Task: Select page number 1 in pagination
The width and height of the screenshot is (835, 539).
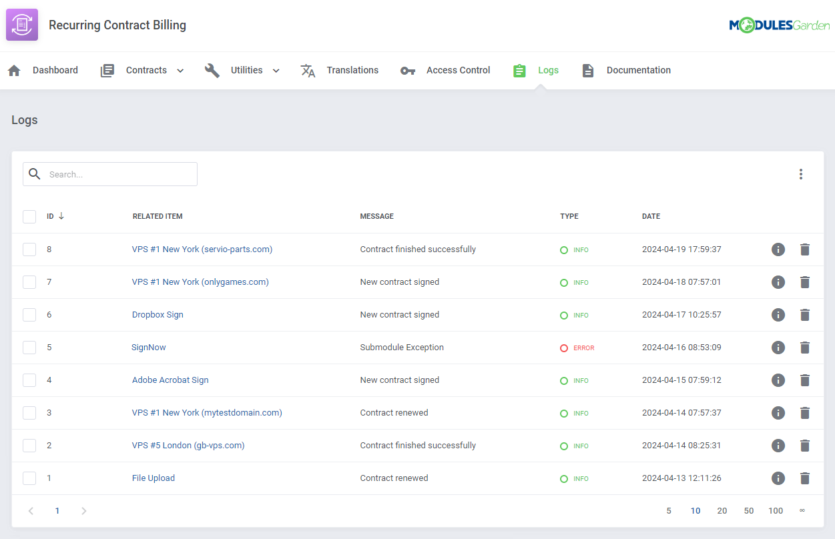Action: point(57,511)
